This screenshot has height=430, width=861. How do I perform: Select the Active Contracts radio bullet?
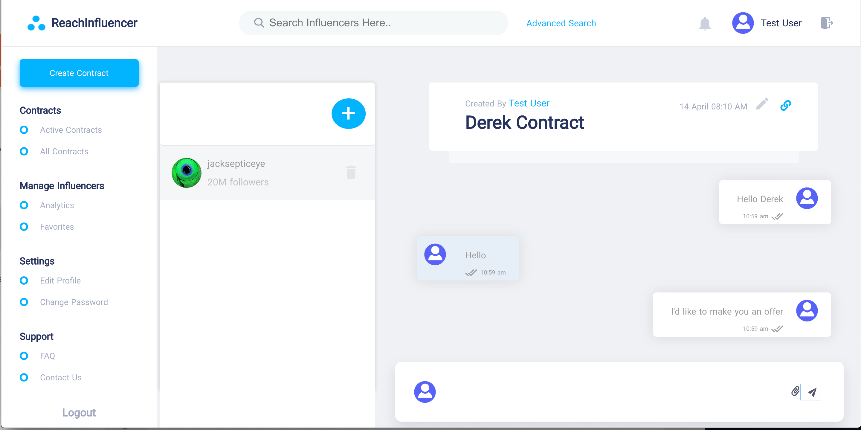coord(24,130)
